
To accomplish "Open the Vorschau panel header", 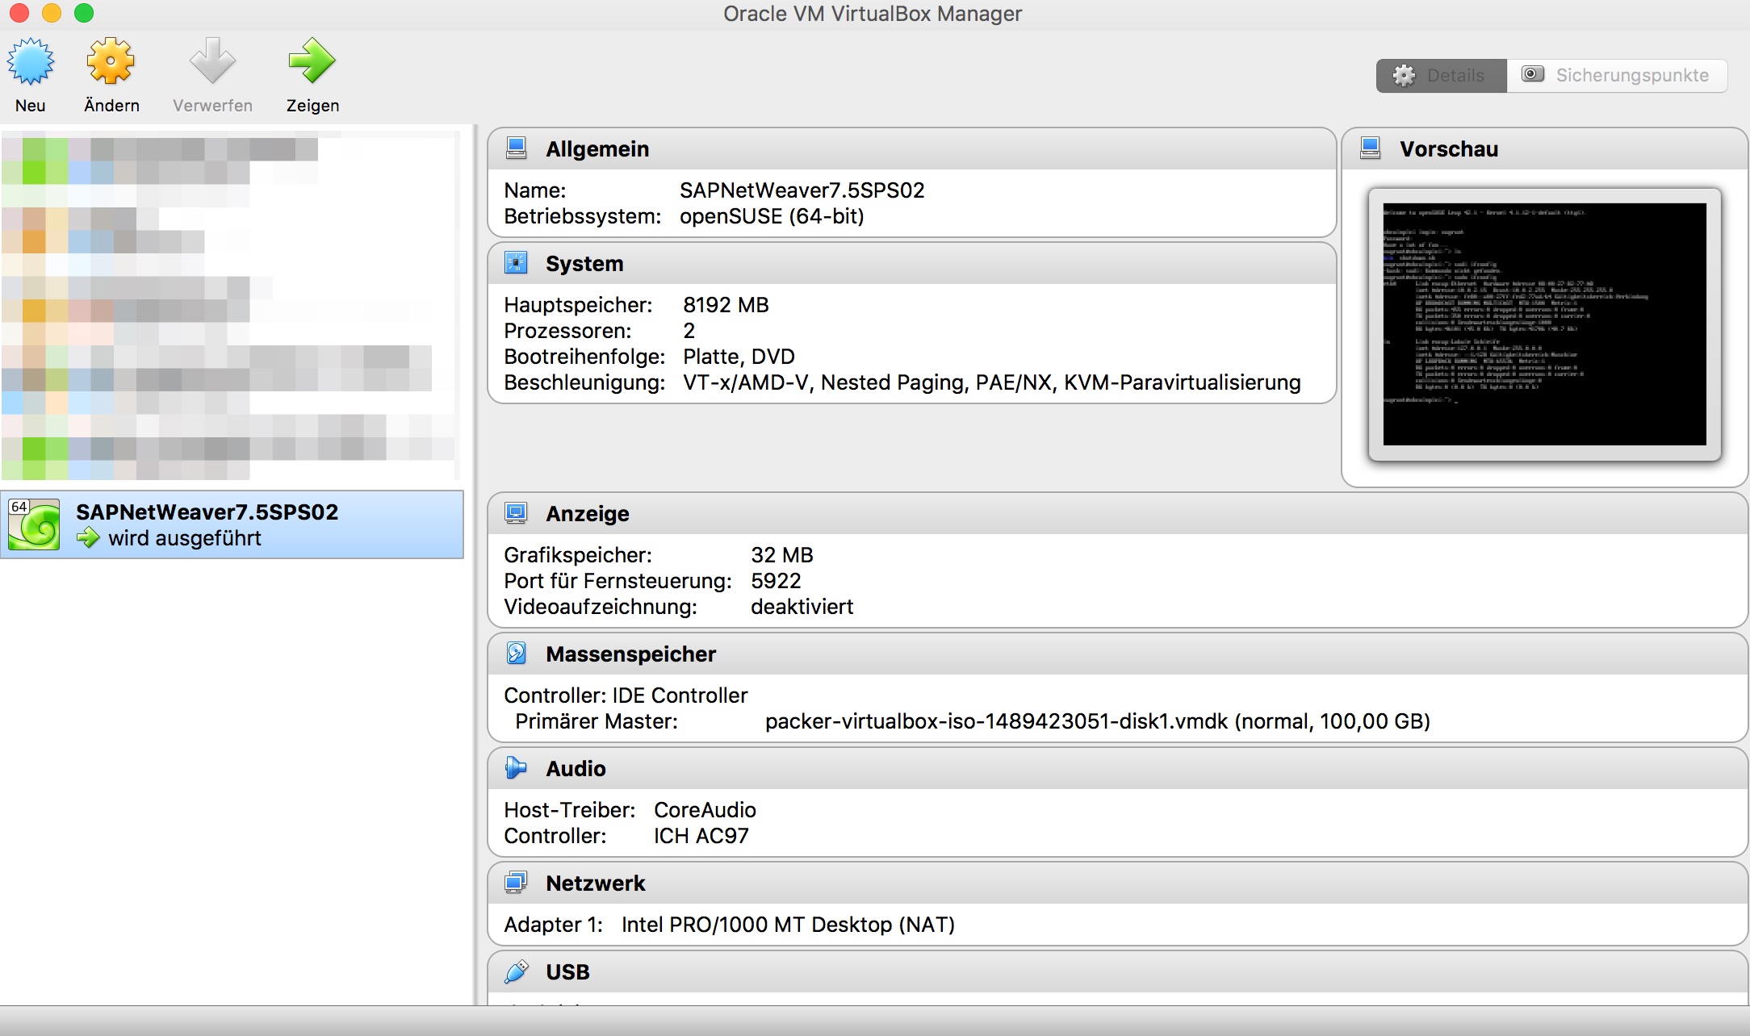I will tap(1545, 148).
